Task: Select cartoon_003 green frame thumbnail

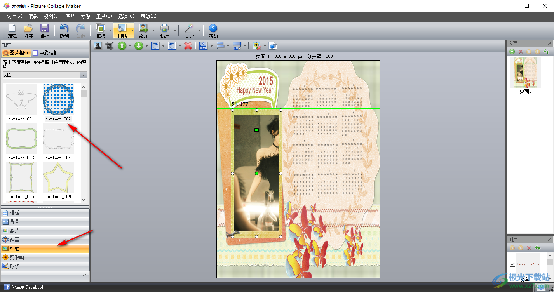Action: tap(21, 139)
